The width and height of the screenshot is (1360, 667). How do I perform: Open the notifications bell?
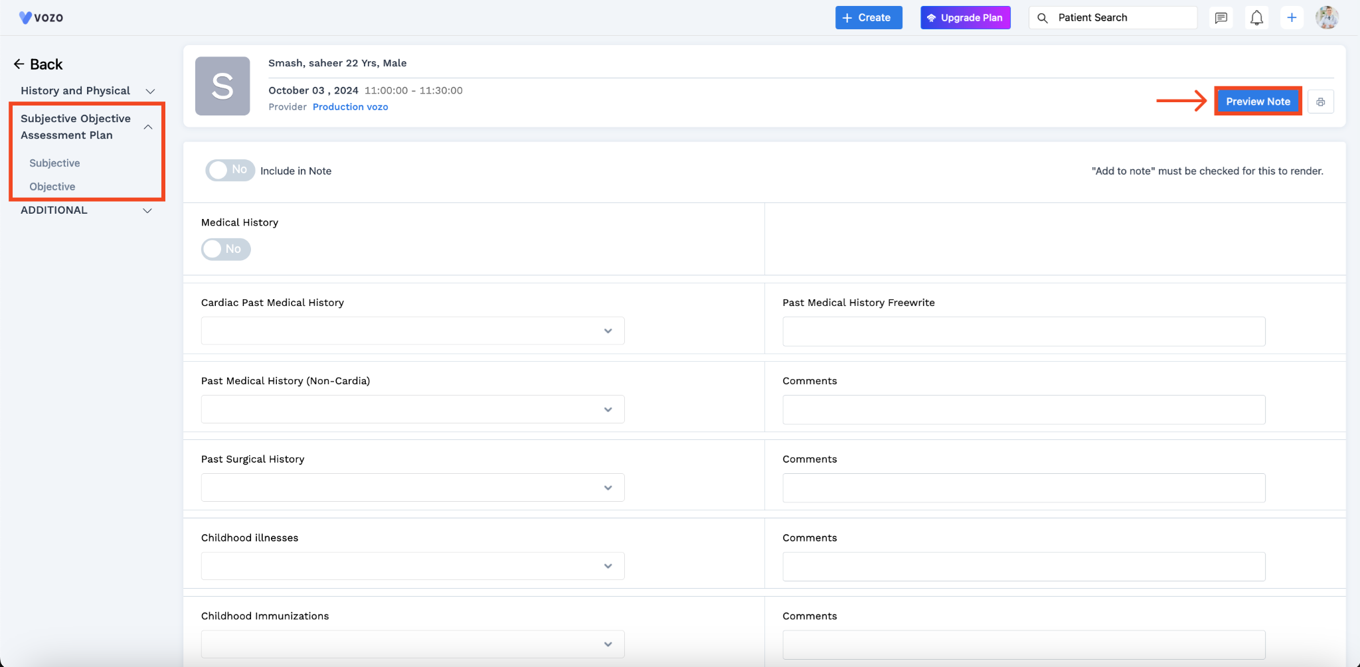1256,18
